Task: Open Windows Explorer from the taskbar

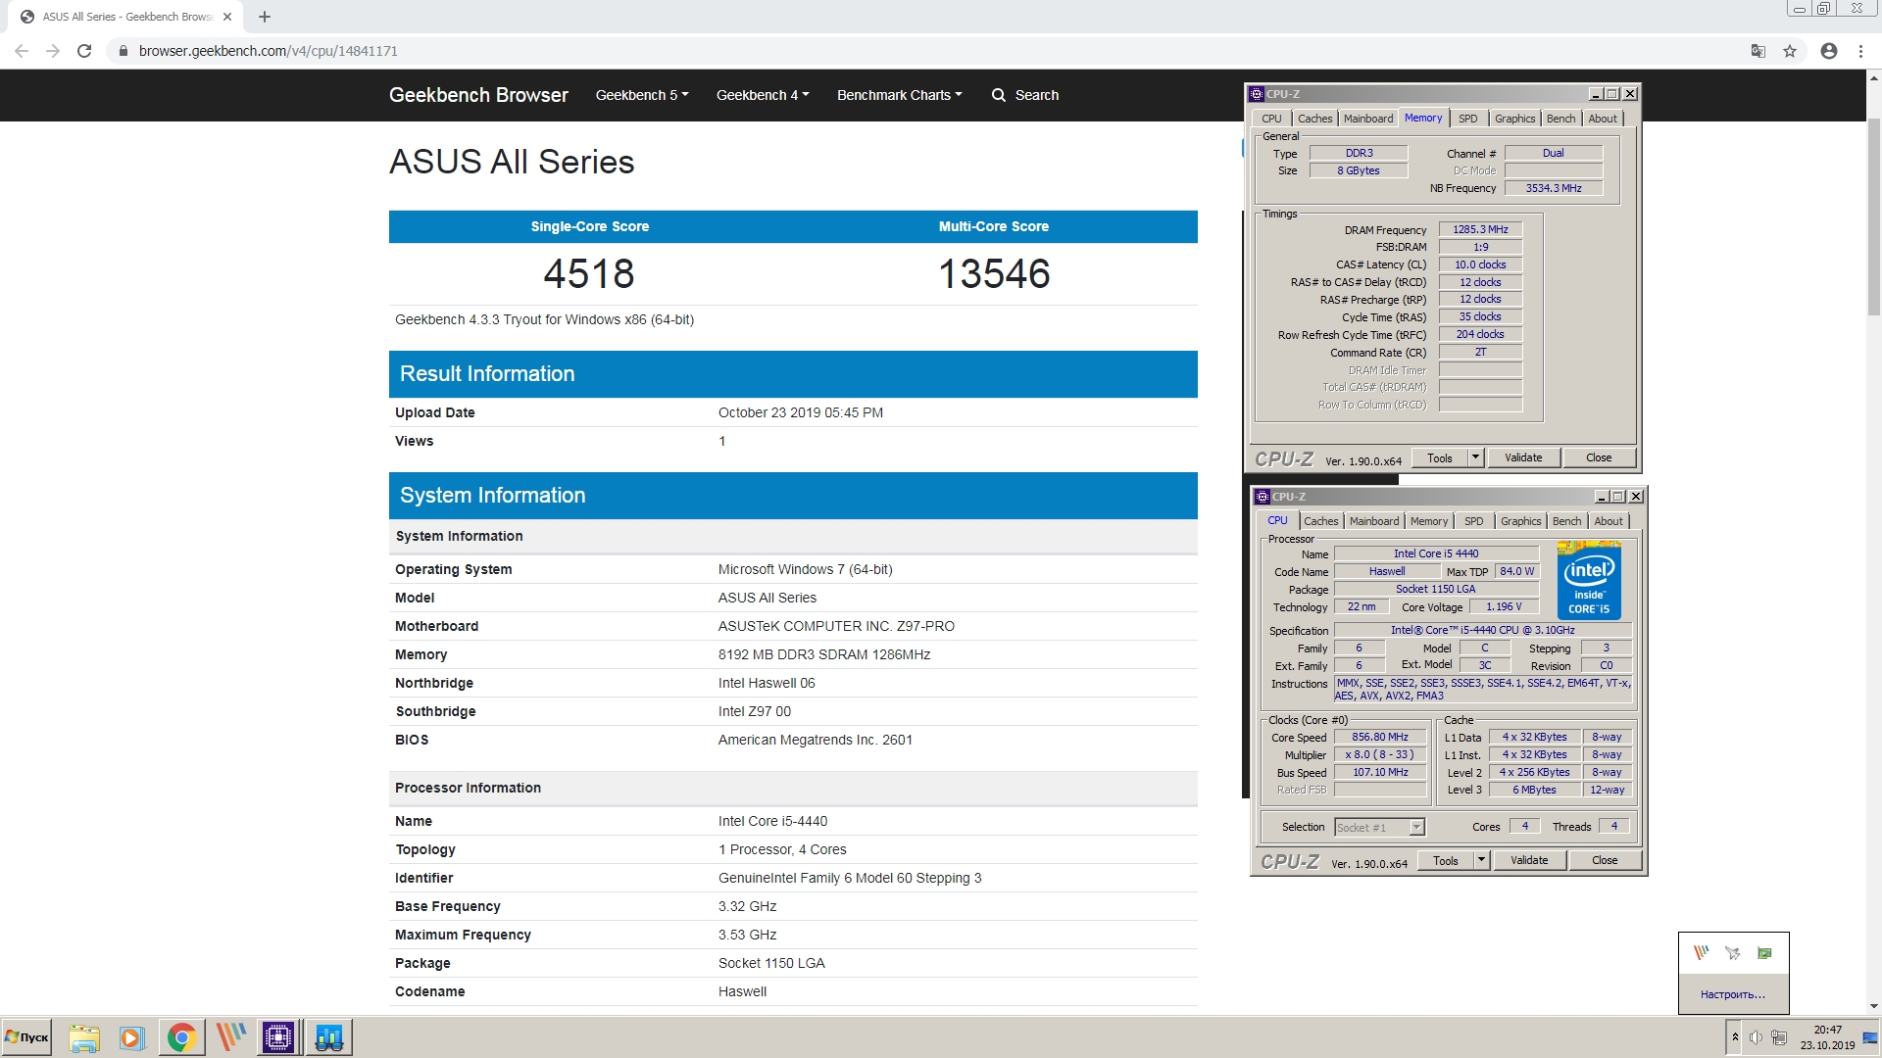Action: point(84,1037)
